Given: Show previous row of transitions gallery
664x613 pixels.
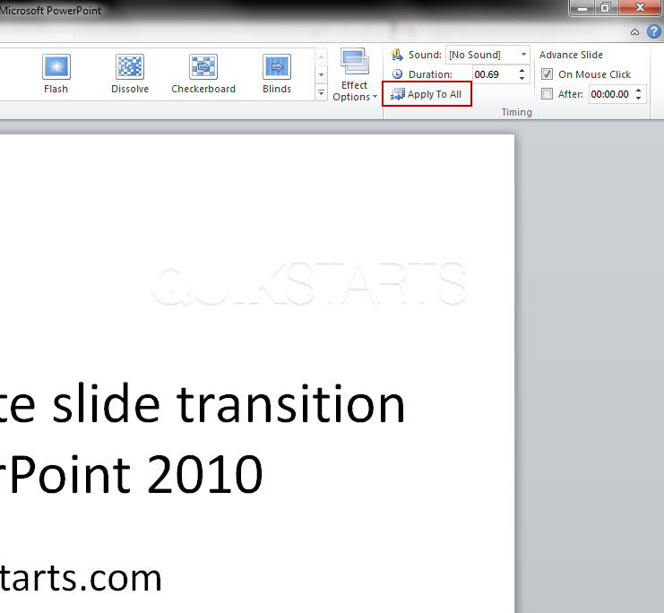Looking at the screenshot, I should tap(321, 56).
